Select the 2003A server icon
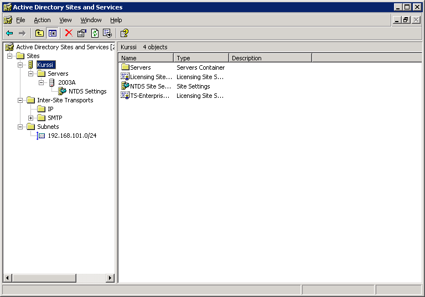This screenshot has width=425, height=297. 51,82
